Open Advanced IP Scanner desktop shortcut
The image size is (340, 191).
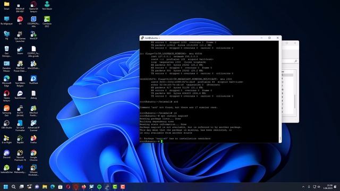point(33,126)
